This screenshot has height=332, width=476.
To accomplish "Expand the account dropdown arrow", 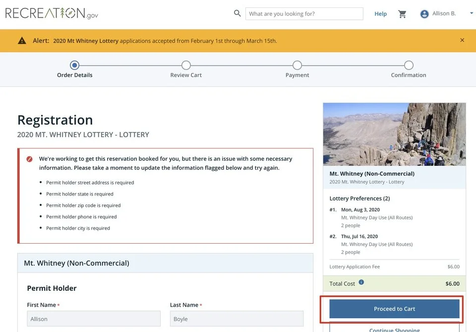I will click(x=472, y=13).
